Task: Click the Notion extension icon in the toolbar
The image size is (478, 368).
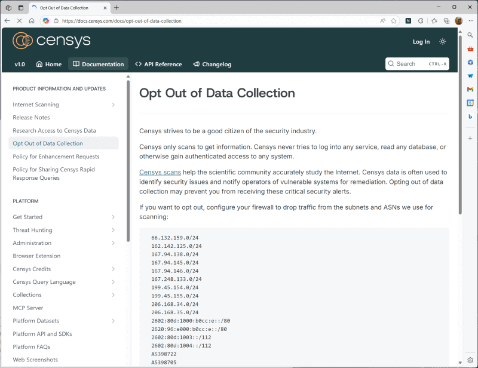Action: [407, 20]
